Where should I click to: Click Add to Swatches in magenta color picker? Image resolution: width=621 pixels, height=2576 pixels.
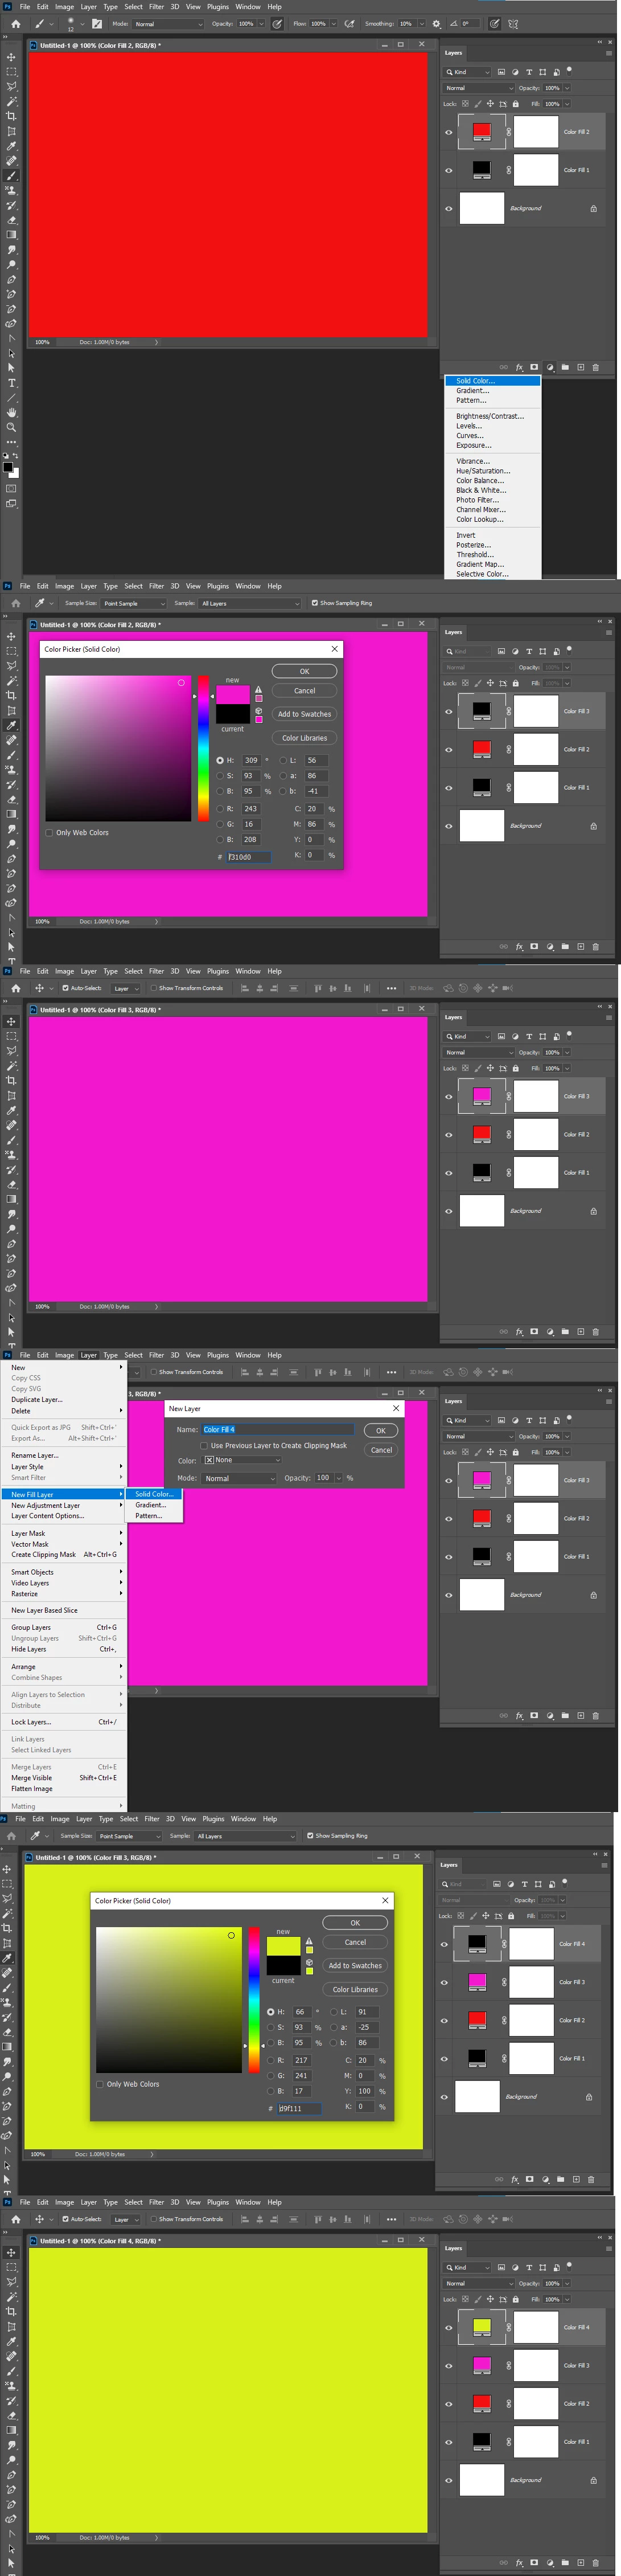pyautogui.click(x=304, y=714)
